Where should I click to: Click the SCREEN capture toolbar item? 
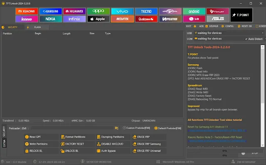point(261,26)
